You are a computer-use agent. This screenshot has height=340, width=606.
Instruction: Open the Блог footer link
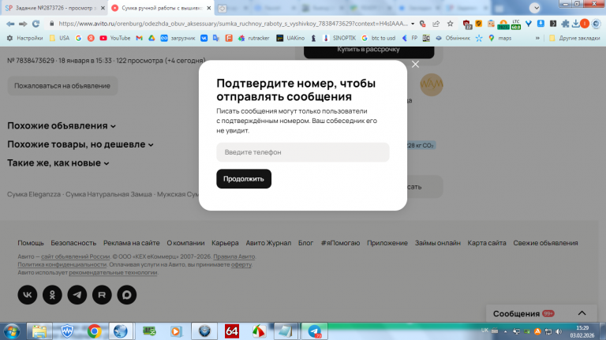pos(305,243)
